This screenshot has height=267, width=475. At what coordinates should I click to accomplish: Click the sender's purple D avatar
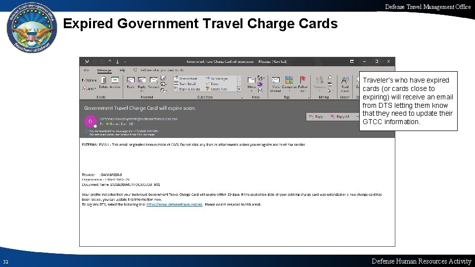[x=90, y=122]
